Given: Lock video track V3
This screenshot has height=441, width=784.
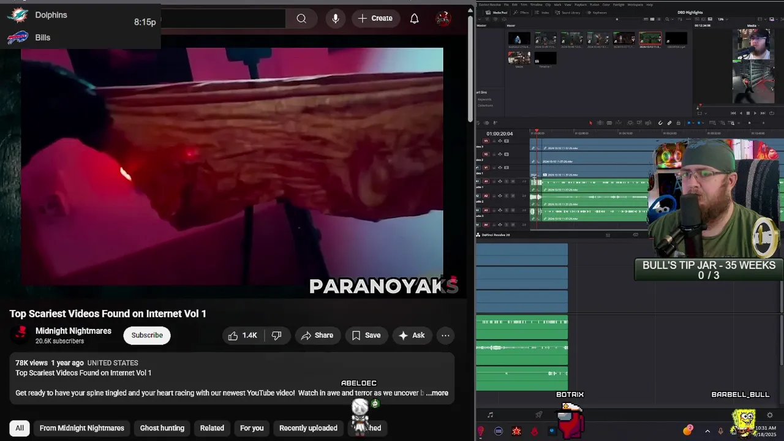Looking at the screenshot, I should coord(494,141).
